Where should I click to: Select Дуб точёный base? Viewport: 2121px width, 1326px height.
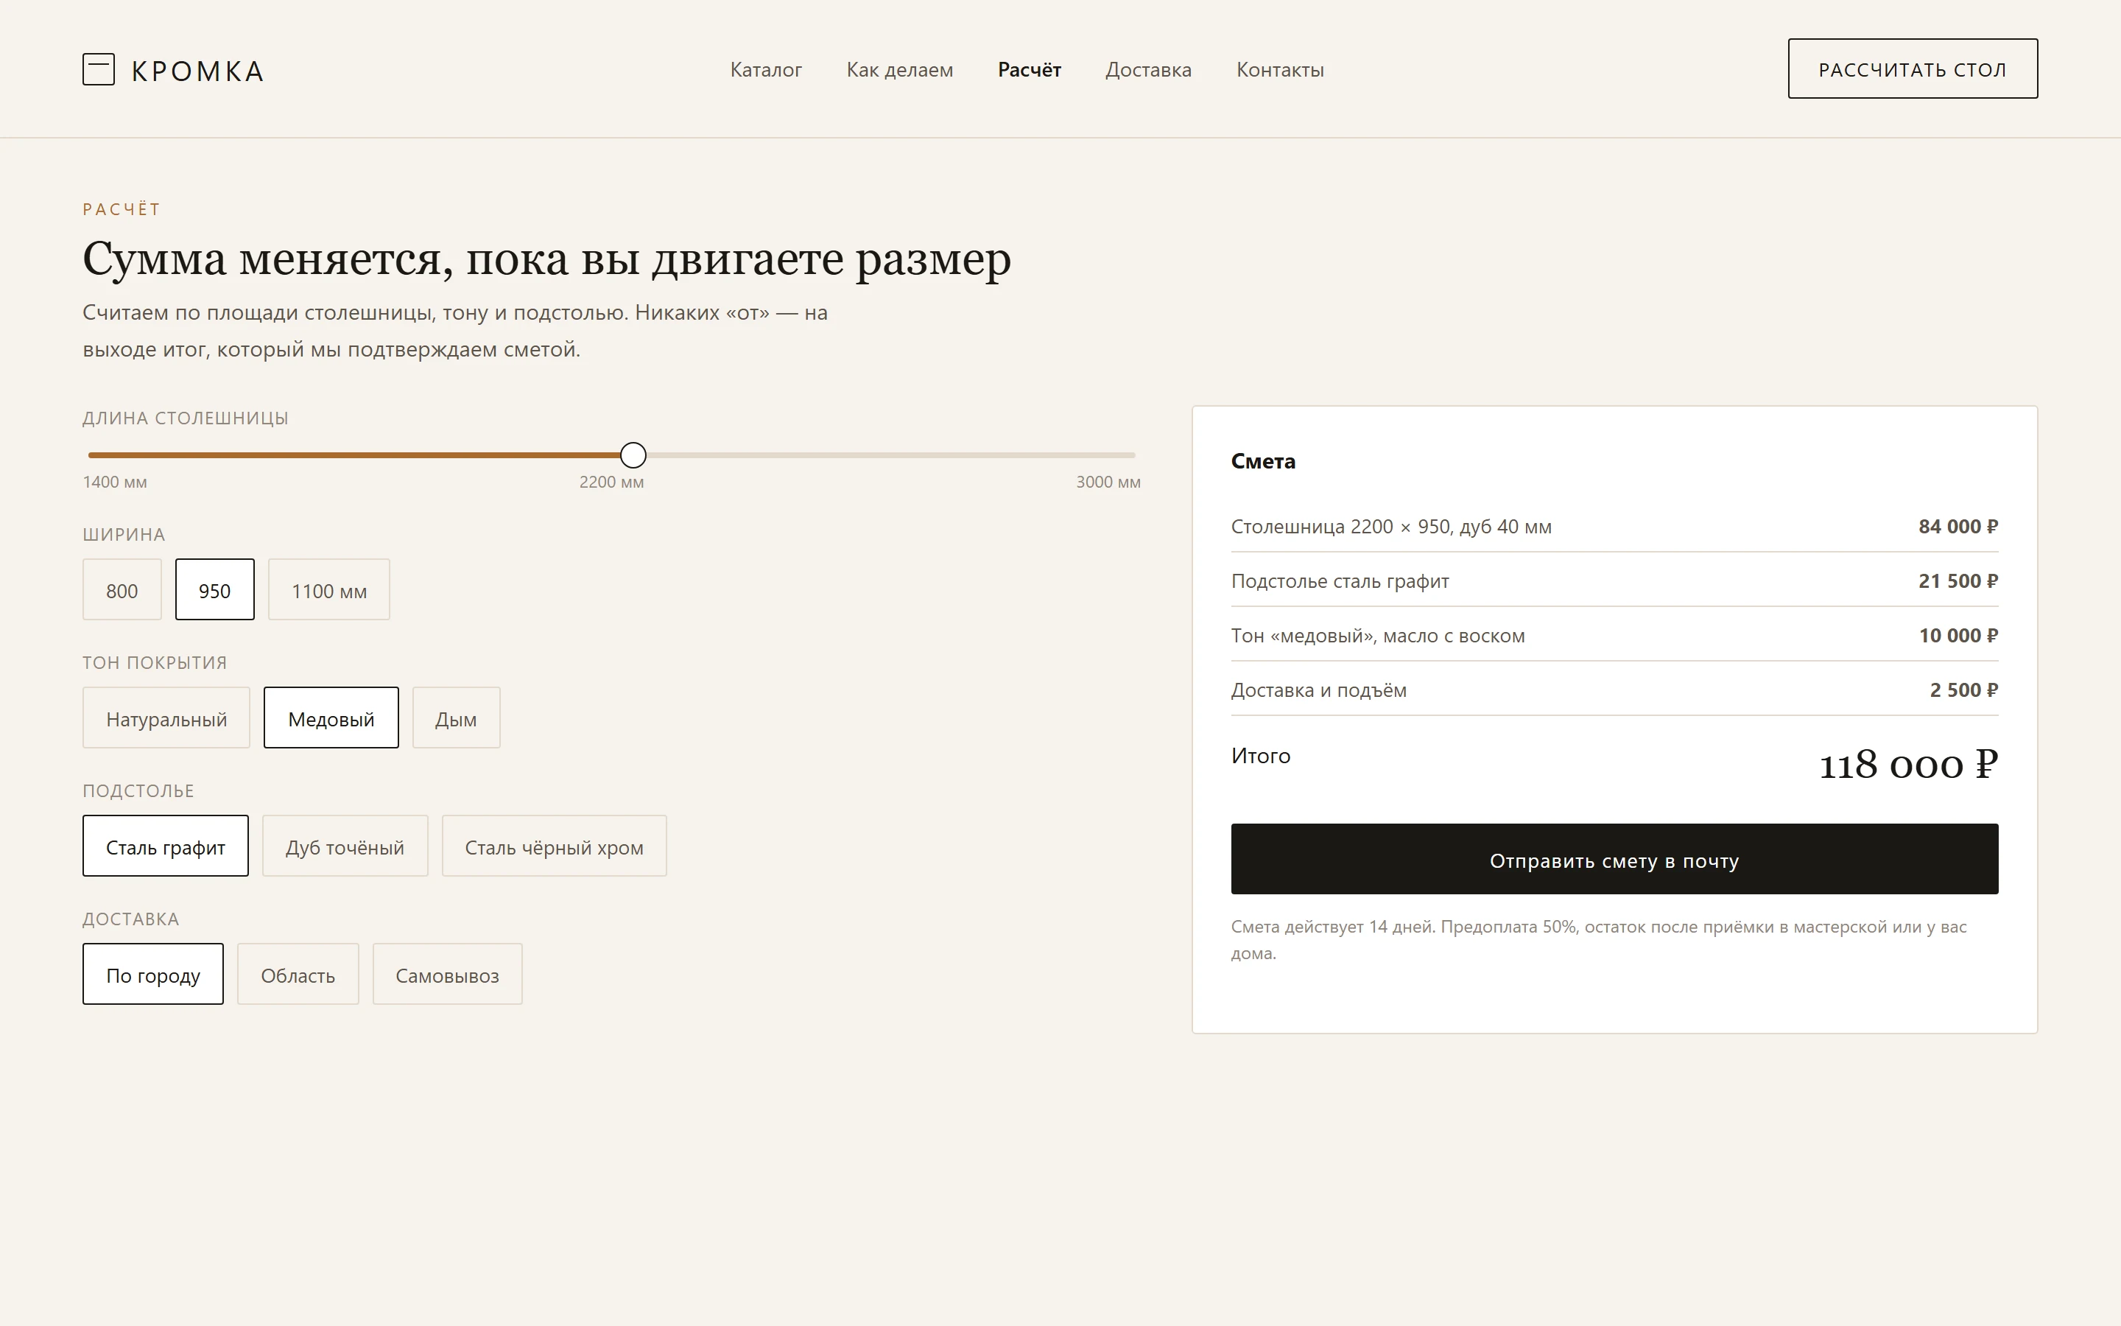[345, 846]
